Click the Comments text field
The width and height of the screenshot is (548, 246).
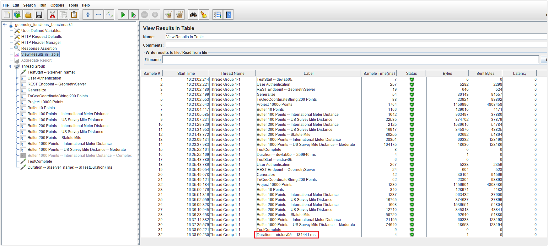coord(356,45)
